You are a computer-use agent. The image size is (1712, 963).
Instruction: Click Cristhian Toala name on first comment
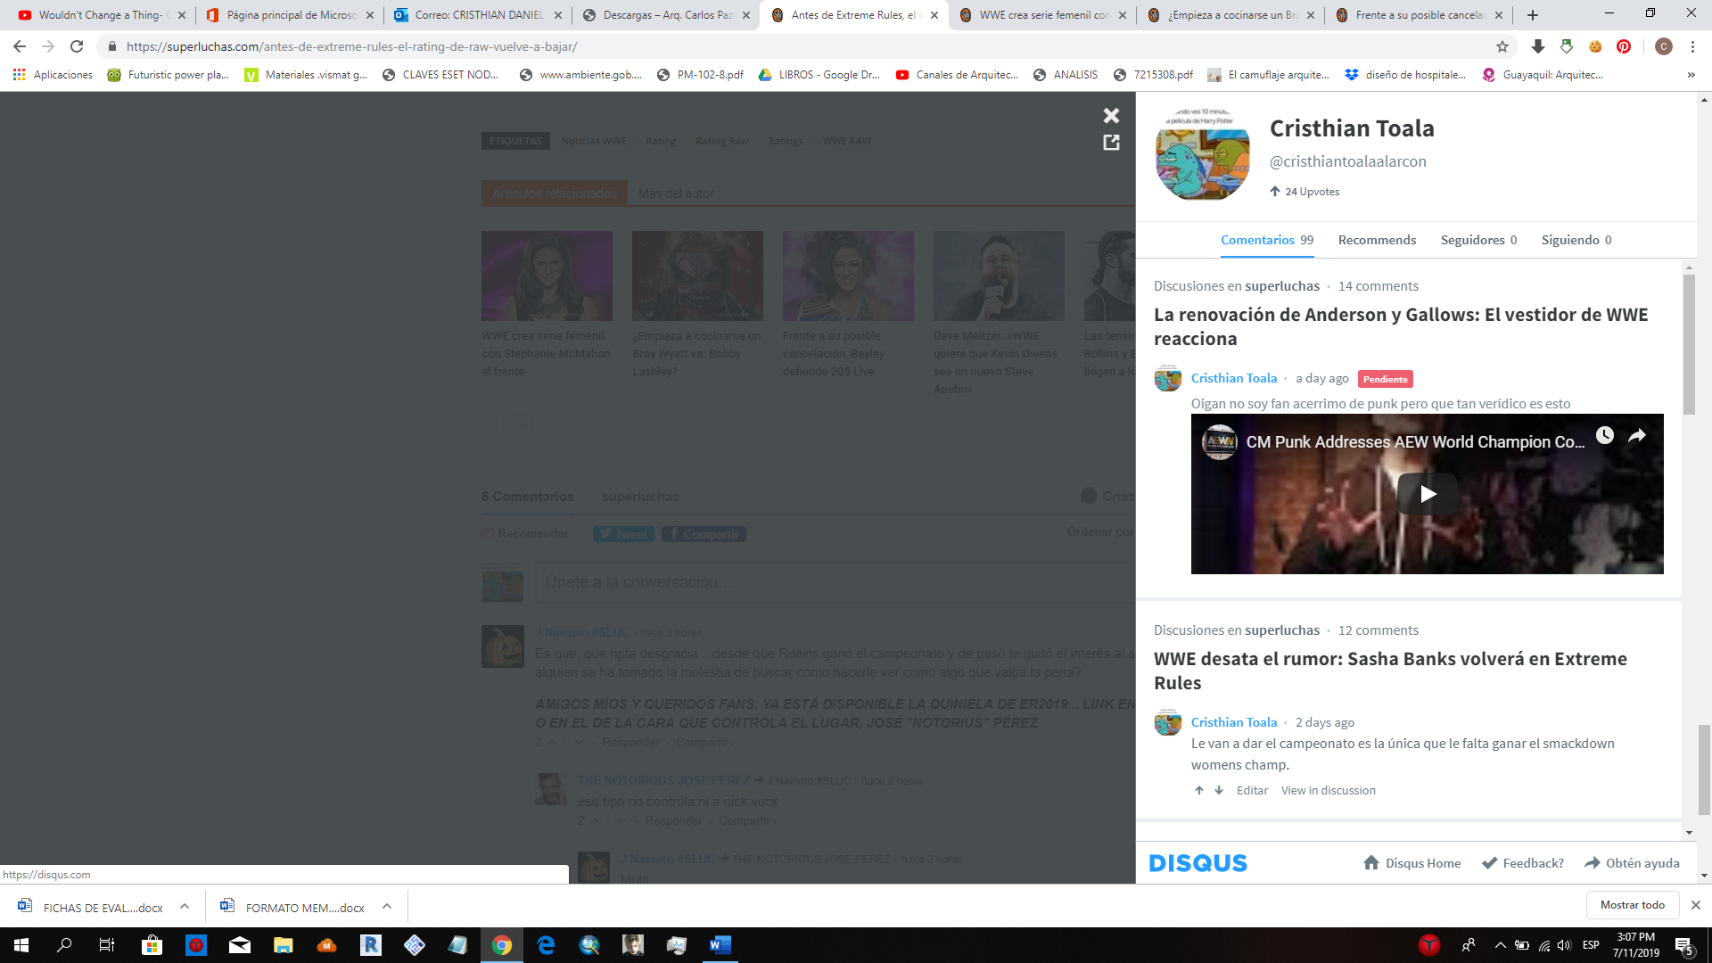[1234, 378]
